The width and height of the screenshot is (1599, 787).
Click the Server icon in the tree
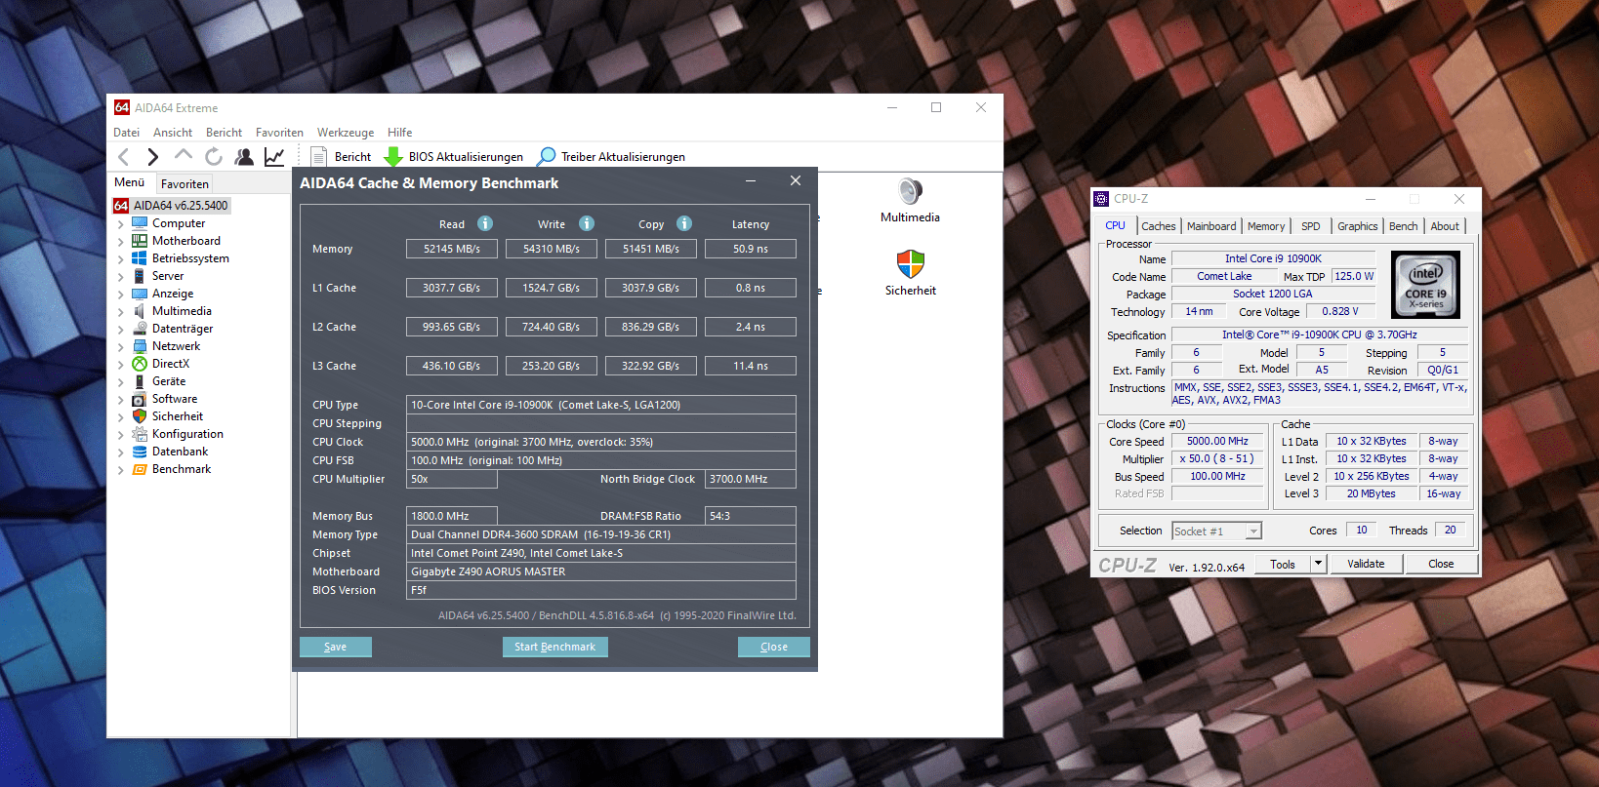[140, 276]
